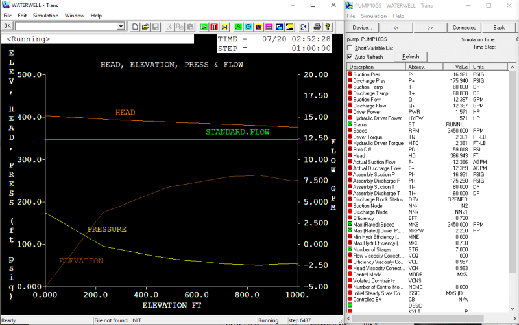
Task: Click the red icon beside Head
Action: coord(350,155)
